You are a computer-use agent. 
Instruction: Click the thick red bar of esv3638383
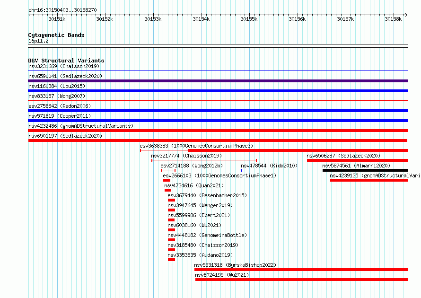tap(298, 150)
